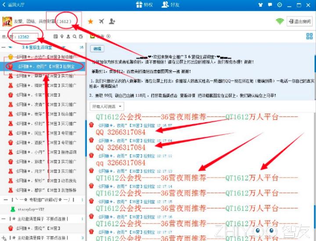Click sender name on the 12:16:57 message

126,125
